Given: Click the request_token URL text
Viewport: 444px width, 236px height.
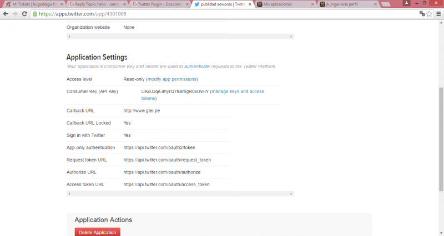Looking at the screenshot, I should coord(167,160).
